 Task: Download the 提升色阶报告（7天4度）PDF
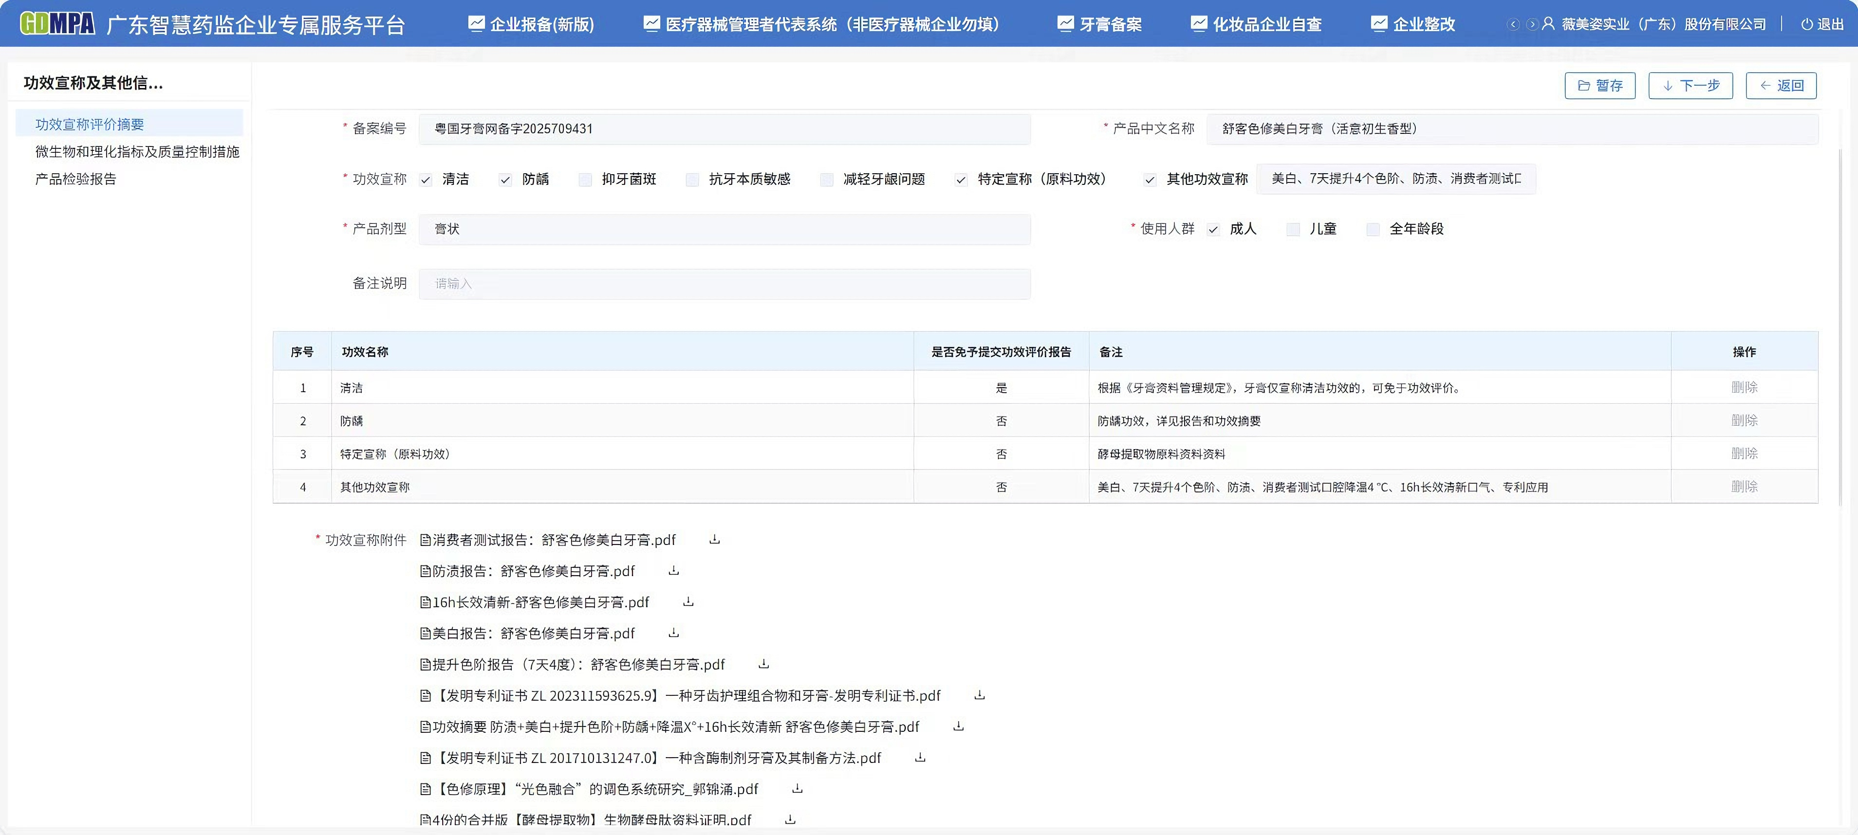click(763, 664)
